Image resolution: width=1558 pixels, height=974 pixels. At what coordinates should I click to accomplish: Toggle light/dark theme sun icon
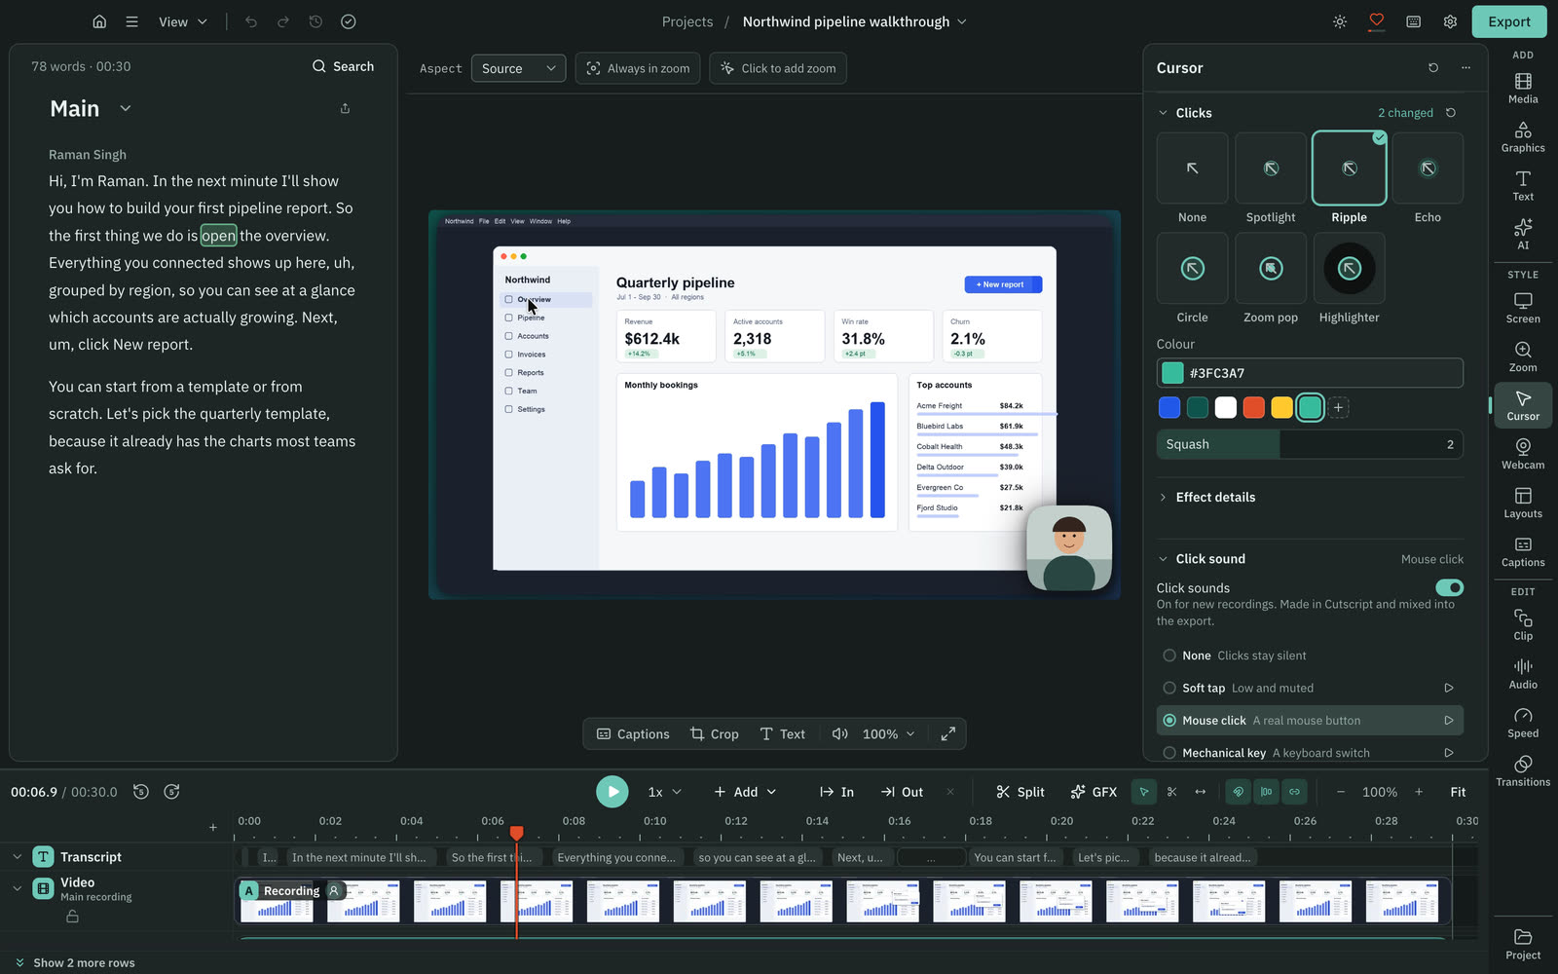1340,21
